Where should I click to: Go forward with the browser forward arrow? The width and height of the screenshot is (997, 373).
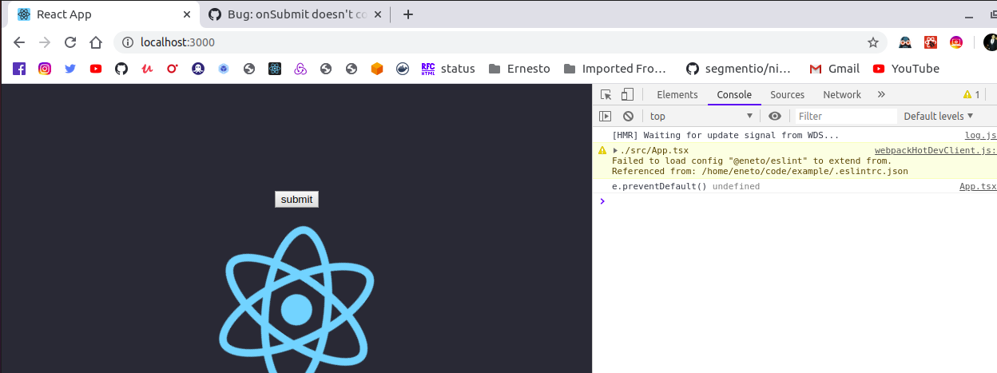coord(45,42)
